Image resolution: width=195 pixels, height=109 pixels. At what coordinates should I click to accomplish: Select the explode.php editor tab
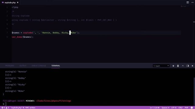coord(10,2)
